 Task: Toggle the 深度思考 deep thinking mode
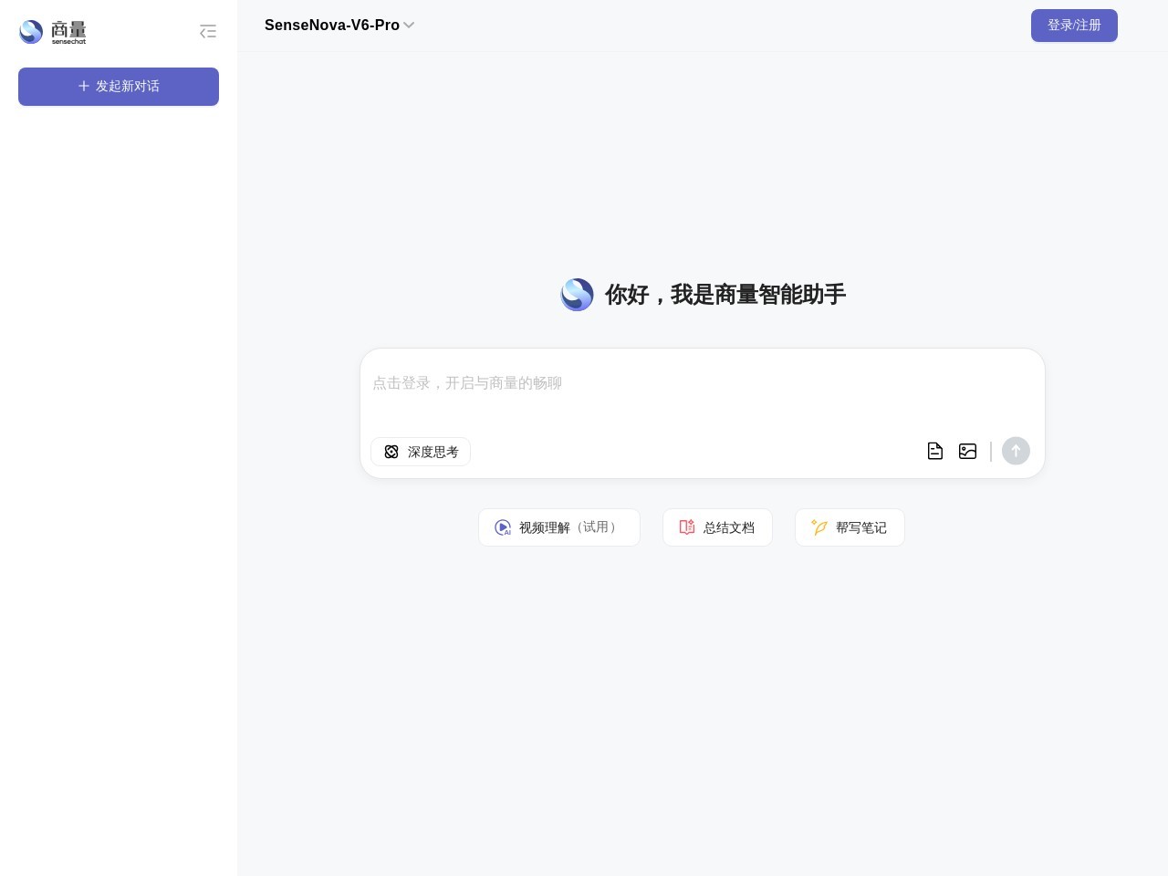(420, 452)
